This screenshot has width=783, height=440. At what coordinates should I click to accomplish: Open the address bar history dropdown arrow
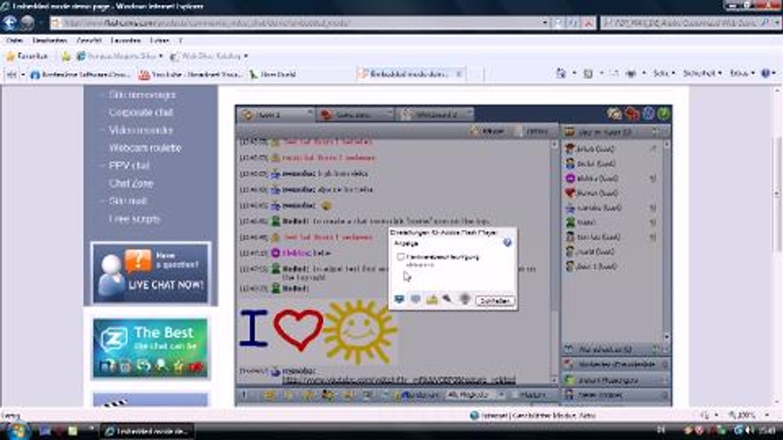(x=545, y=23)
